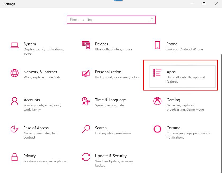
Task: Click the Apps list icon
Action: click(x=157, y=73)
